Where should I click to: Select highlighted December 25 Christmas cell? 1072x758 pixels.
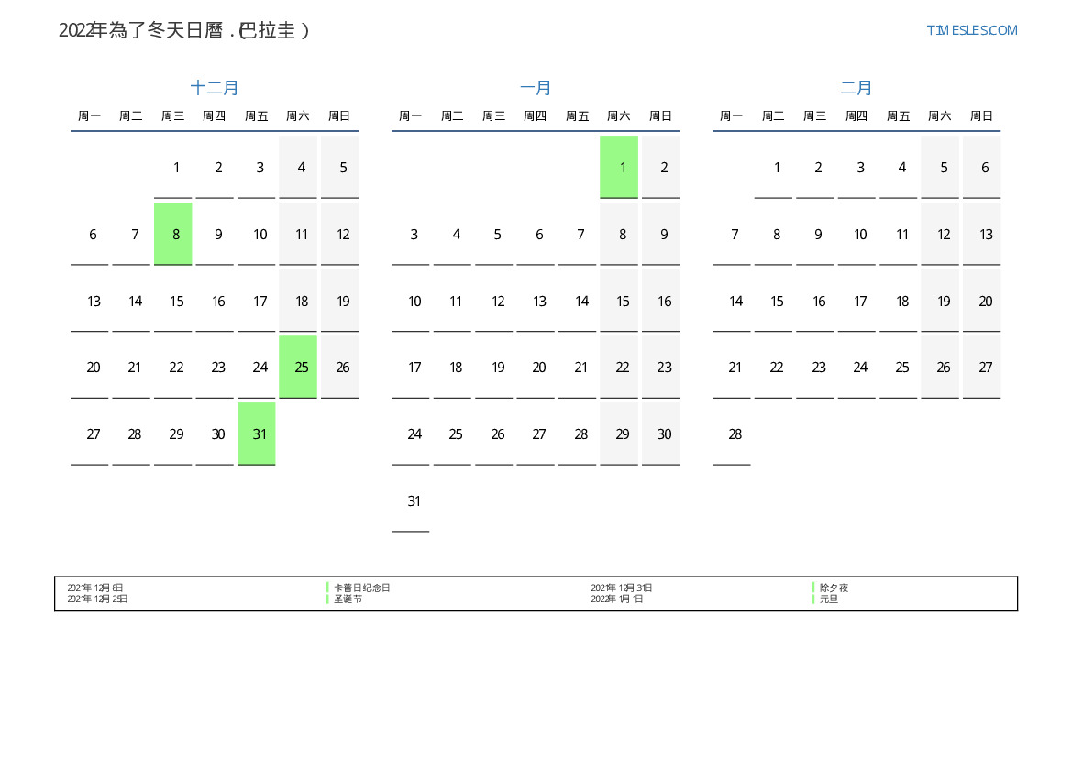(x=298, y=367)
